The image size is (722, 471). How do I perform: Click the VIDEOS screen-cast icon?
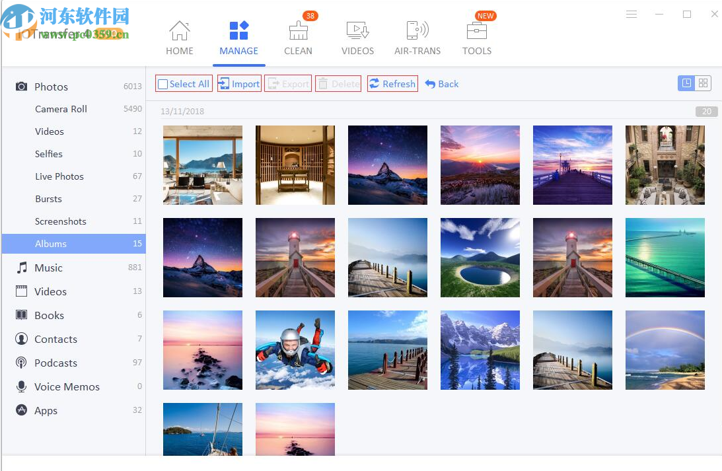point(357,30)
